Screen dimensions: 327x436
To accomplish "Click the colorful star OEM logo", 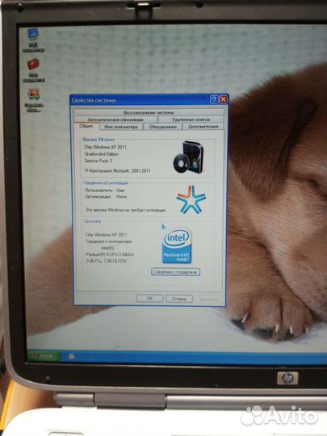I will point(191,199).
